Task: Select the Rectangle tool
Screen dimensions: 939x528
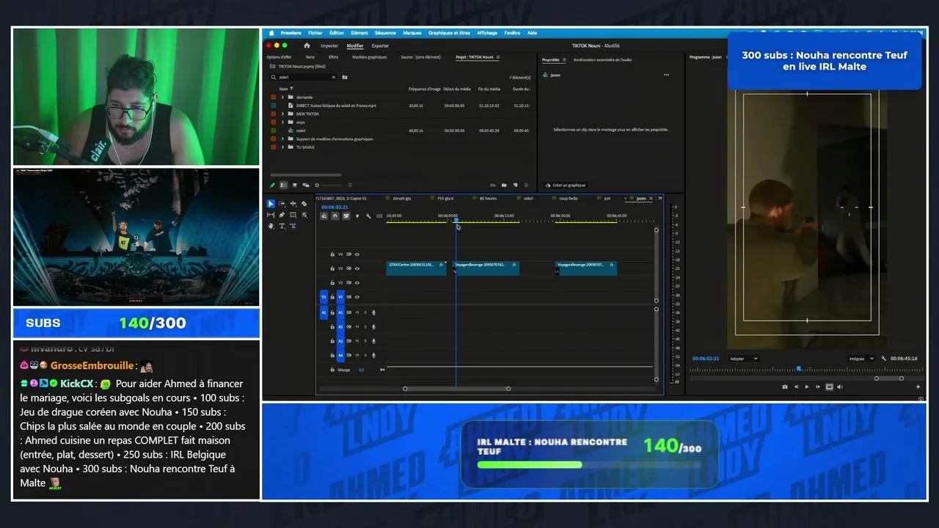Action: coord(293,215)
